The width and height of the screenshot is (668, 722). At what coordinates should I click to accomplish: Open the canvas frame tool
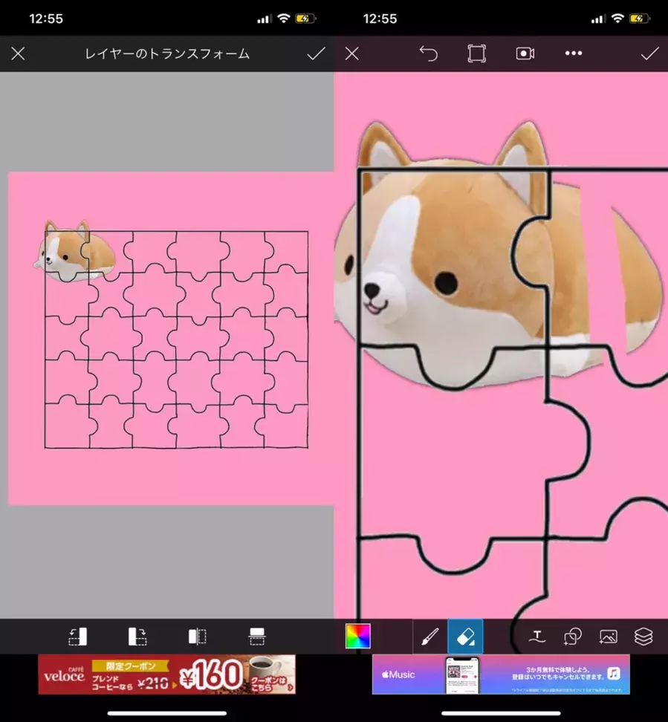pos(476,53)
